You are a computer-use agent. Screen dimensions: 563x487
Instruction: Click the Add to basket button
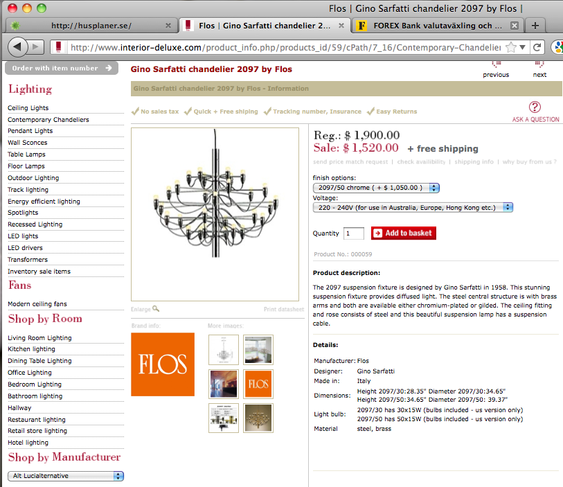404,233
